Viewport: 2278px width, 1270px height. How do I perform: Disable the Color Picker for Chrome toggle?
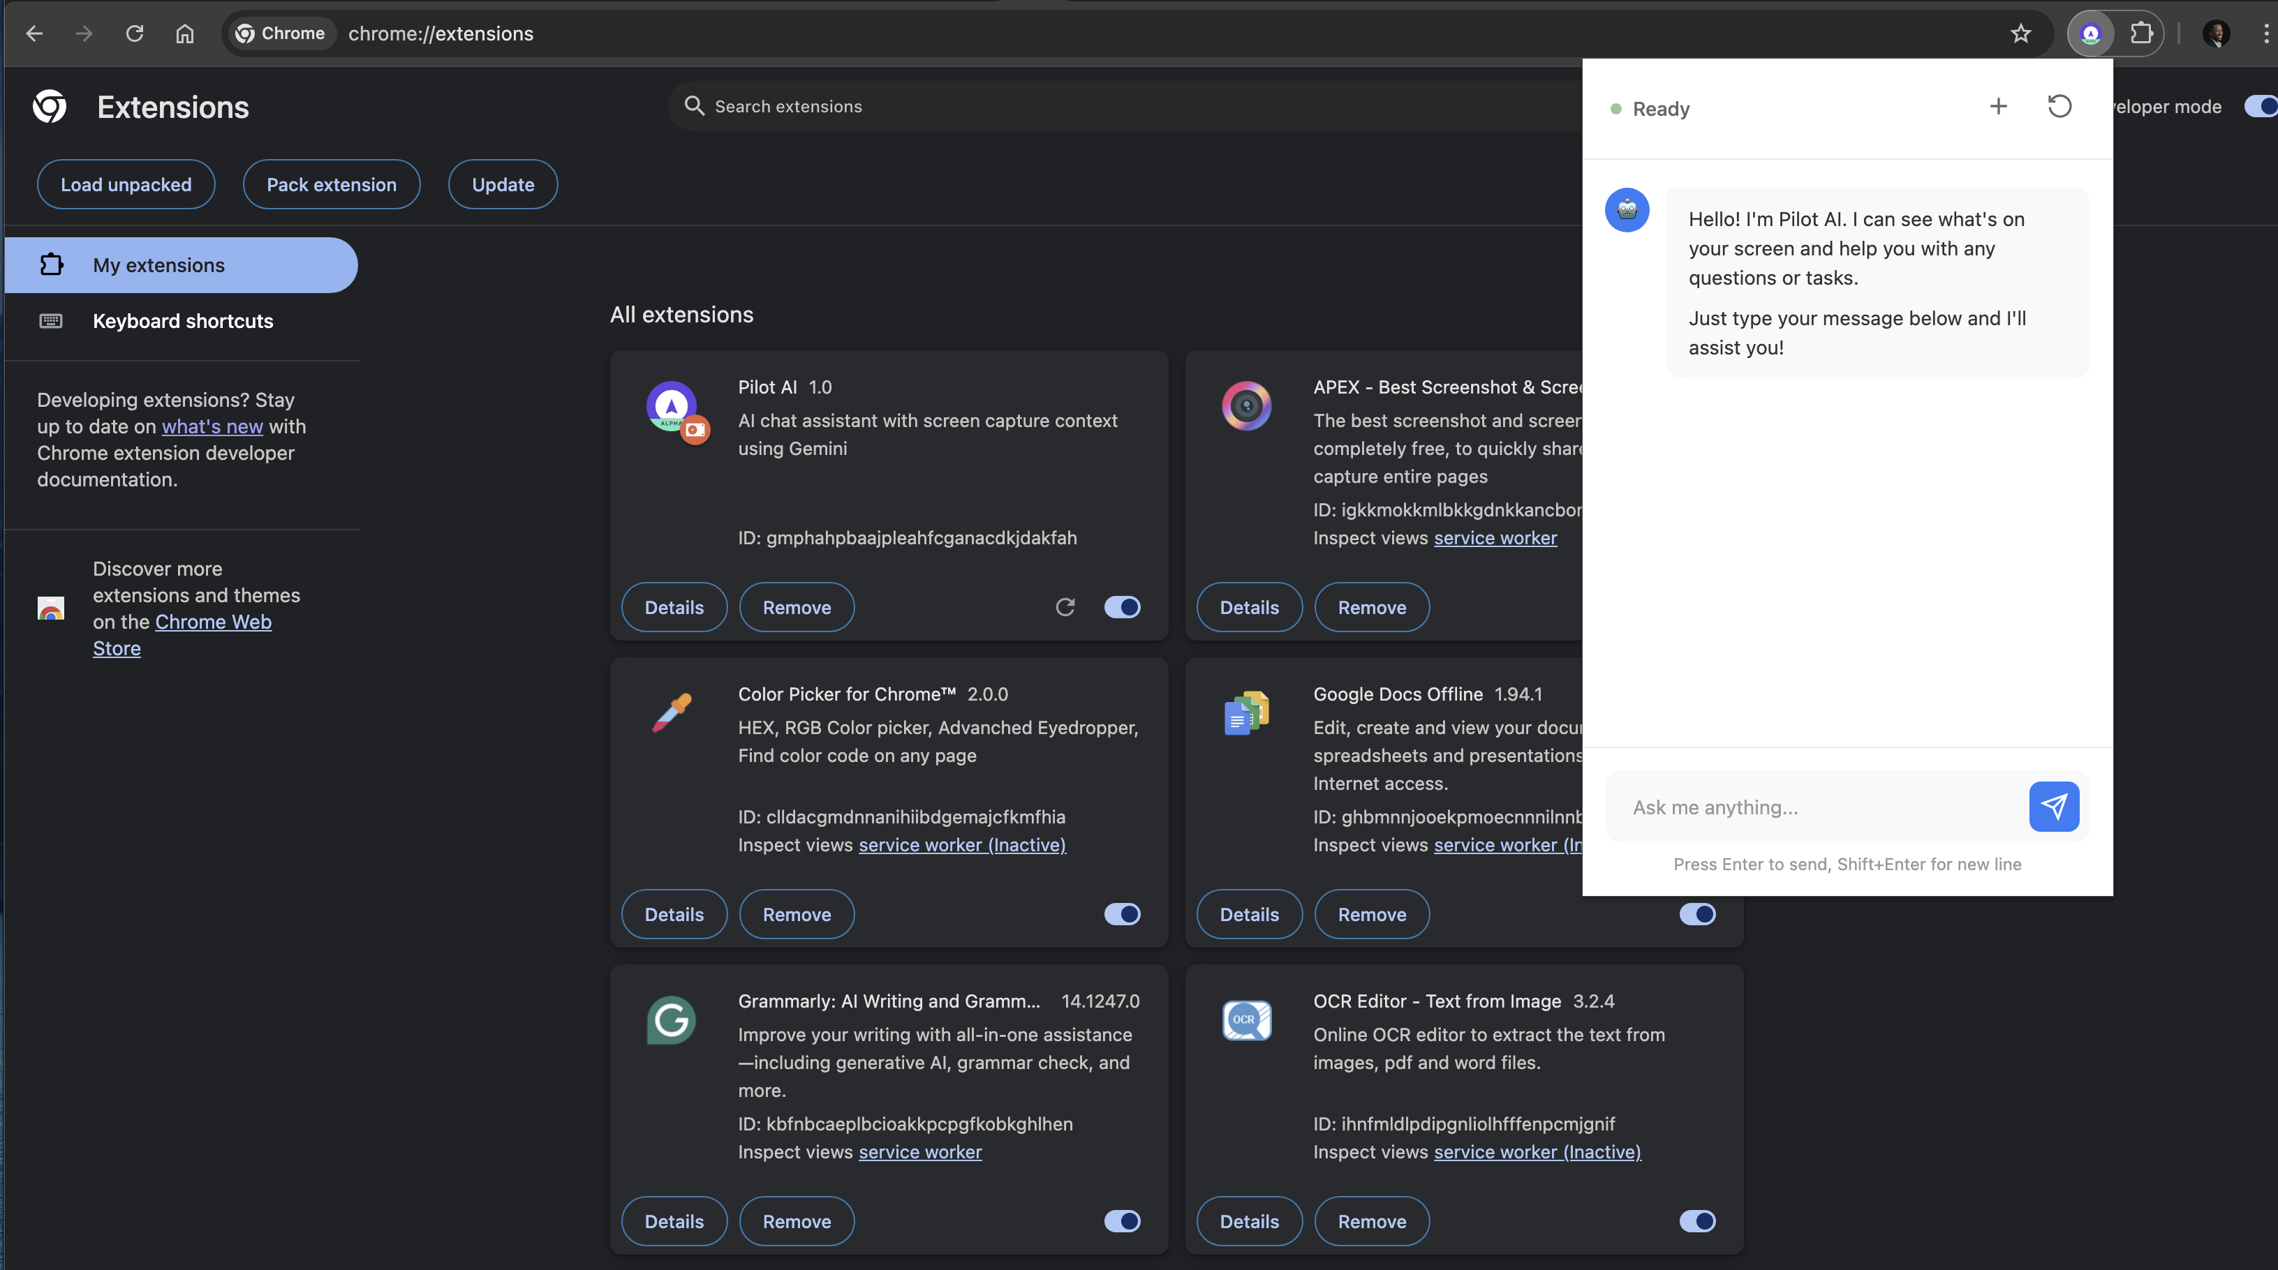[x=1121, y=914]
